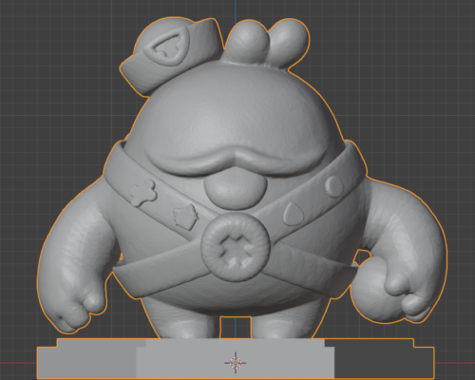Click the character's mustache
This screenshot has width=475, height=380.
235,161
